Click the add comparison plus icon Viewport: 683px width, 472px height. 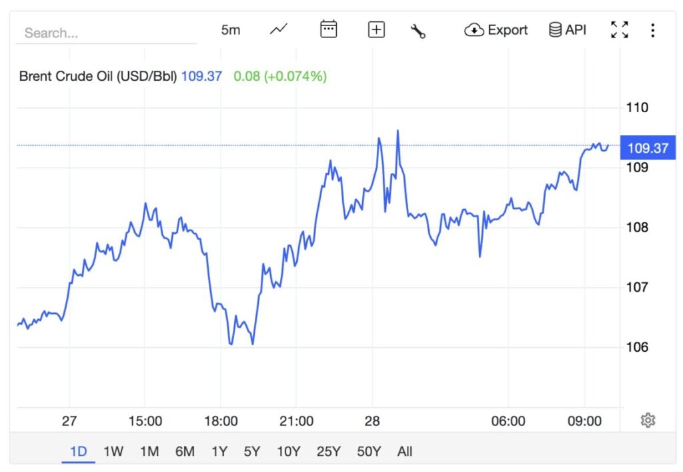pyautogui.click(x=376, y=29)
